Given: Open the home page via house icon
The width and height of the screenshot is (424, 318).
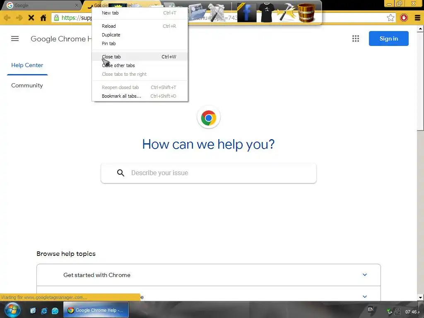Looking at the screenshot, I should (x=43, y=18).
